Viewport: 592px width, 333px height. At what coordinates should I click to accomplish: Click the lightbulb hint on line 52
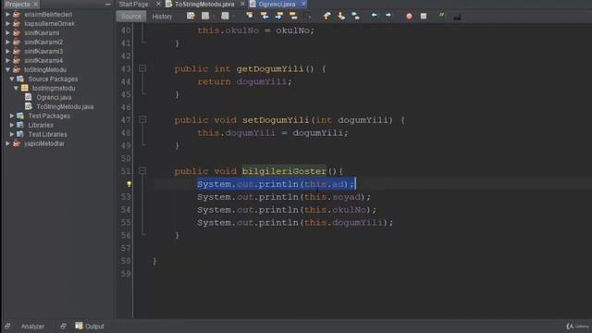pyautogui.click(x=129, y=184)
